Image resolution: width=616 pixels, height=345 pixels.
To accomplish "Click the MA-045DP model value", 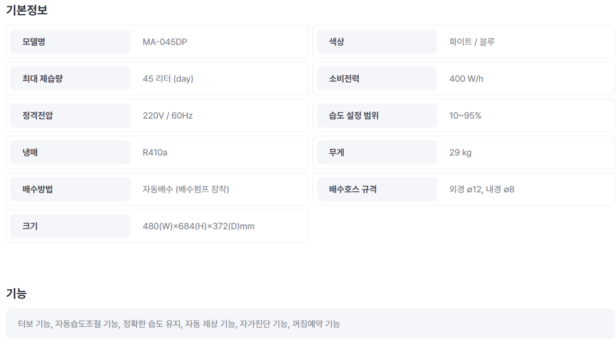I will pyautogui.click(x=165, y=42).
